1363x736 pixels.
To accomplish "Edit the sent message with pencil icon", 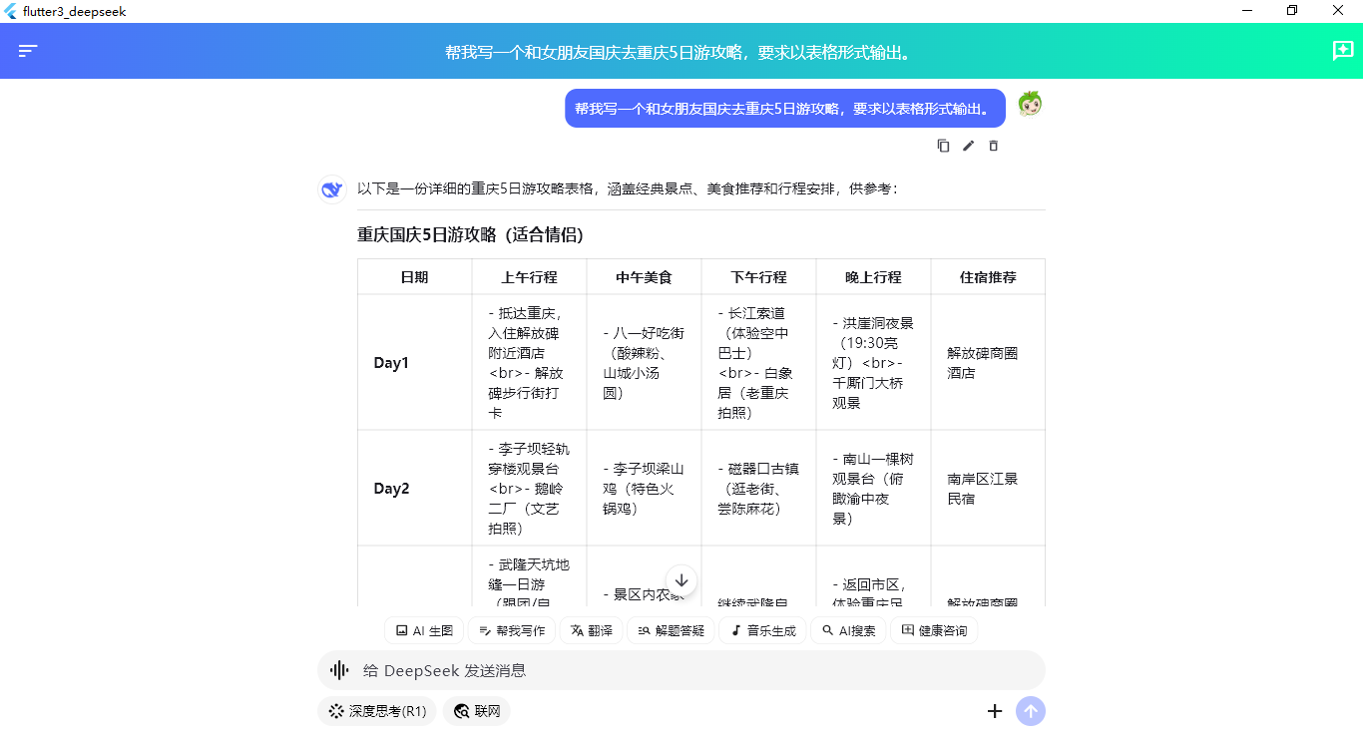I will tap(967, 146).
